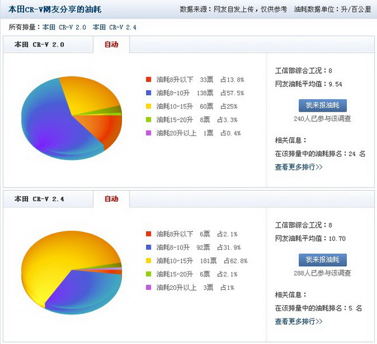Open 查看更多排行>> link in CR-V 2.4 section
The height and width of the screenshot is (344, 377).
299,321
